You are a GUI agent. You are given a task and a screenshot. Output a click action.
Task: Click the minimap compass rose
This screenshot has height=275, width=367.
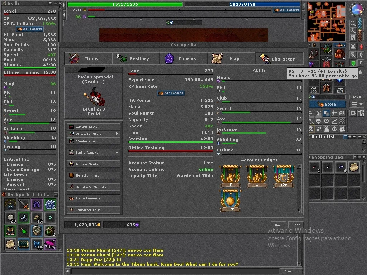[357, 9]
